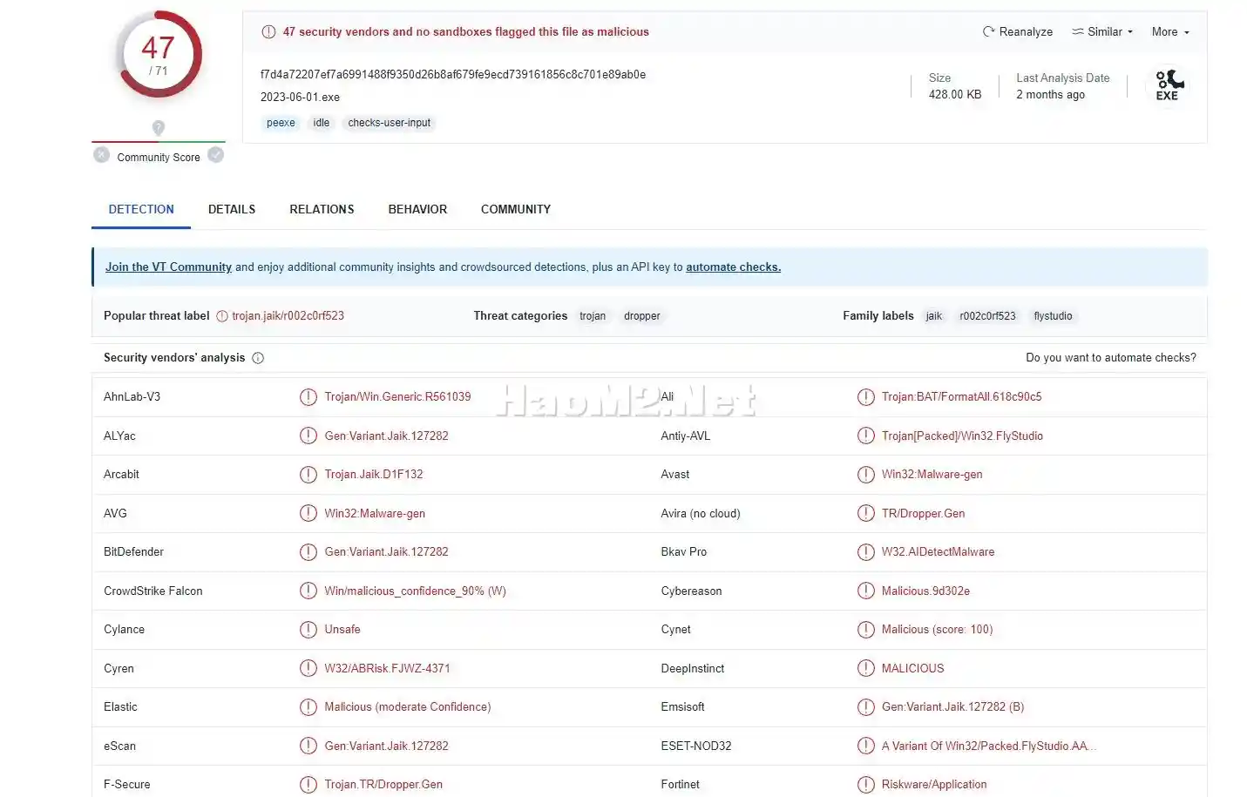The image size is (1247, 797).
Task: Click the r002c0rf523 family label
Action: (988, 316)
